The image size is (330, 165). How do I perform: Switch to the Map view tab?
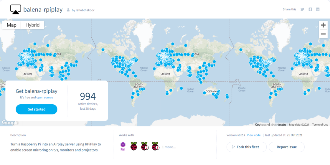click(x=11, y=25)
